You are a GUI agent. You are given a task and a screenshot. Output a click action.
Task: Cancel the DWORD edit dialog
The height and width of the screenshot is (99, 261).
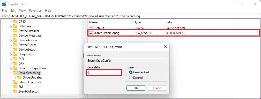click(157, 88)
